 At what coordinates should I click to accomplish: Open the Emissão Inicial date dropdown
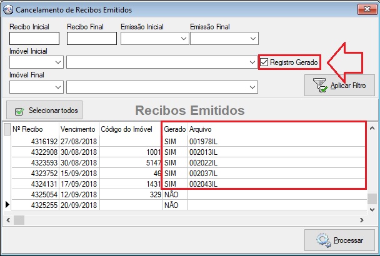pos(184,39)
